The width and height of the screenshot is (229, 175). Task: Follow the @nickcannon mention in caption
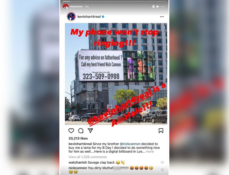(x=130, y=144)
